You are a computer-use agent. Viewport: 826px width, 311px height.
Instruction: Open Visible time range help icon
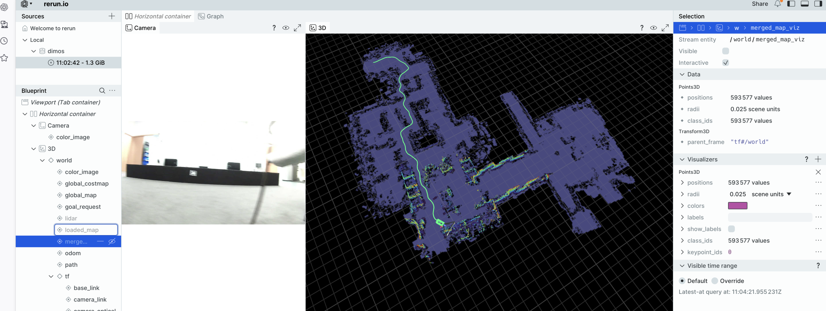pyautogui.click(x=818, y=265)
